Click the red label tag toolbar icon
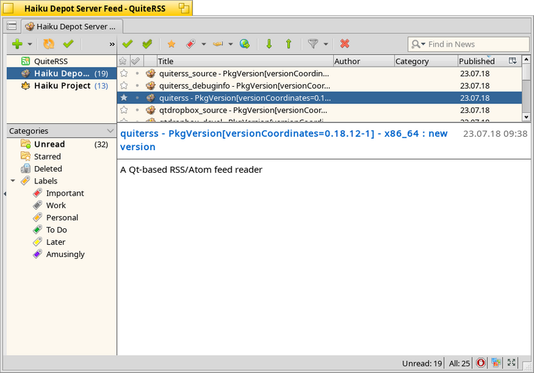 pos(191,44)
